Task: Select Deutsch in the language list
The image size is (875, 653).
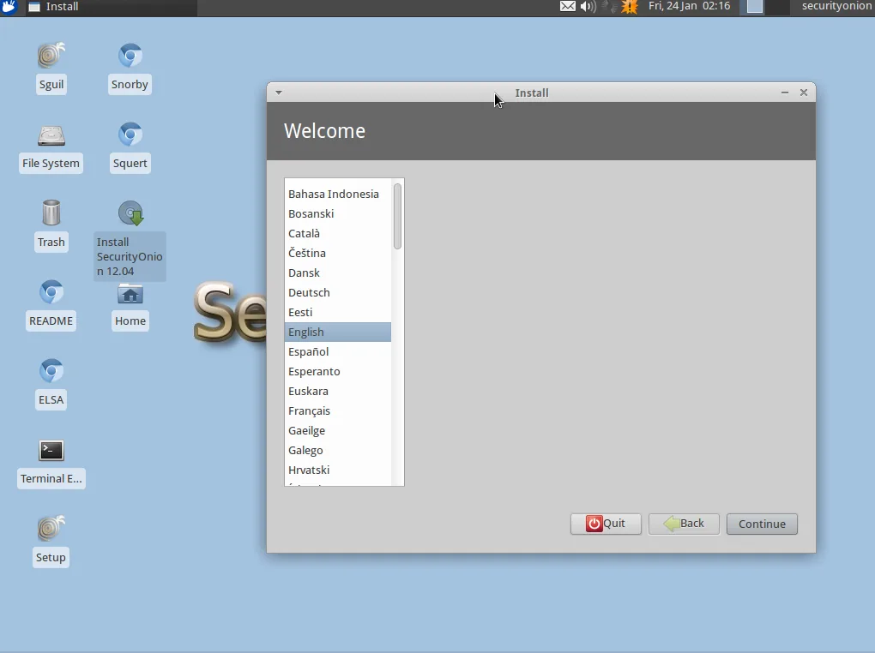Action: 338,292
